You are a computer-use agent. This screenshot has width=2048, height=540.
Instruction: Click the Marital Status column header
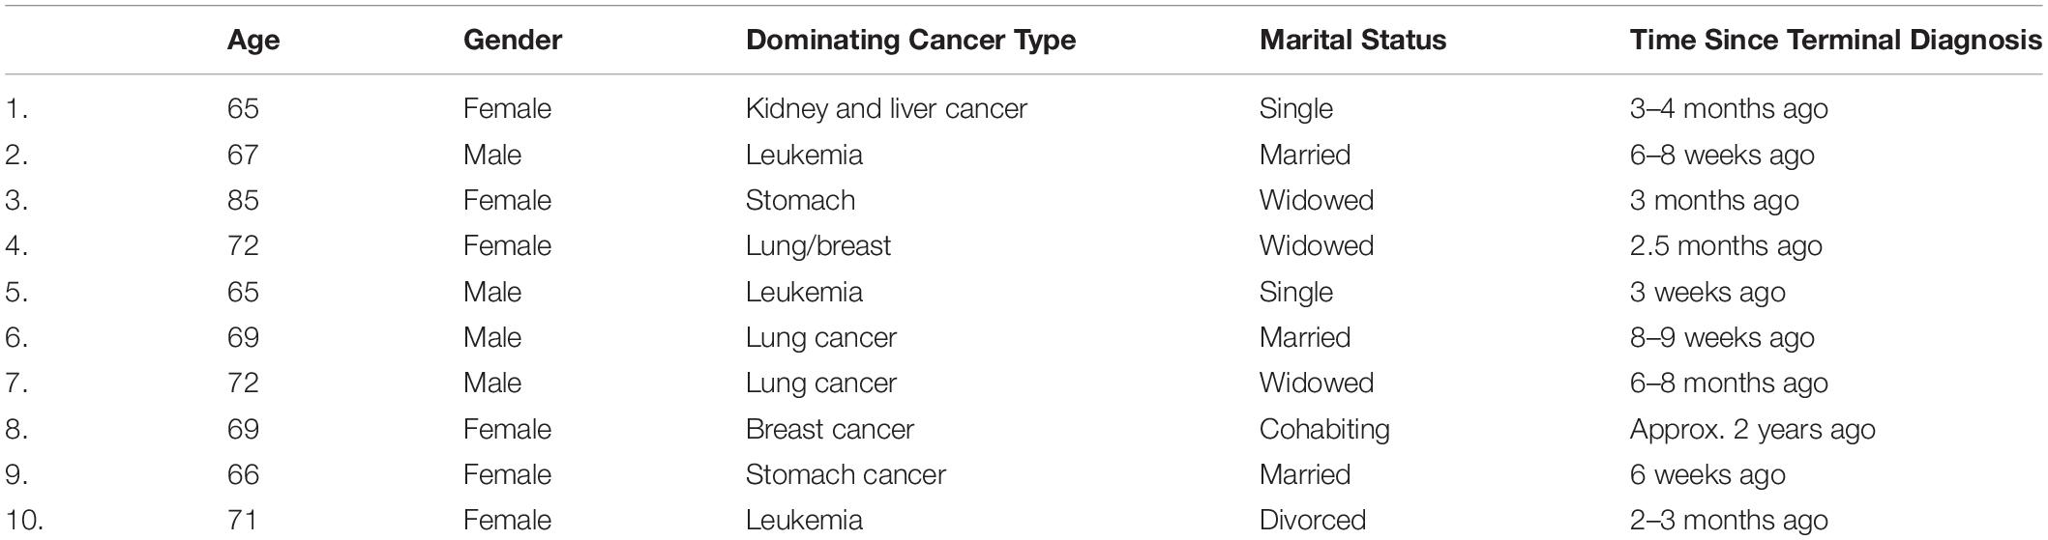tap(1352, 40)
